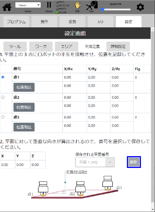This screenshot has width=155, height=212.
Task: Click the green EN SW indicator
Action: 57,13
